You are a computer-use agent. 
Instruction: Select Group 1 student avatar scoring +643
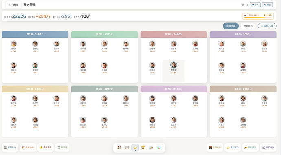click(35, 65)
